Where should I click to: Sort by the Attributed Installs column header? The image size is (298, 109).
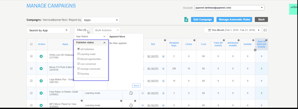233,44
